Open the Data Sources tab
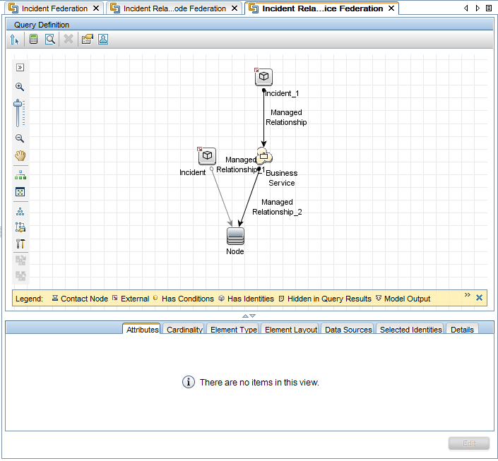 click(348, 330)
